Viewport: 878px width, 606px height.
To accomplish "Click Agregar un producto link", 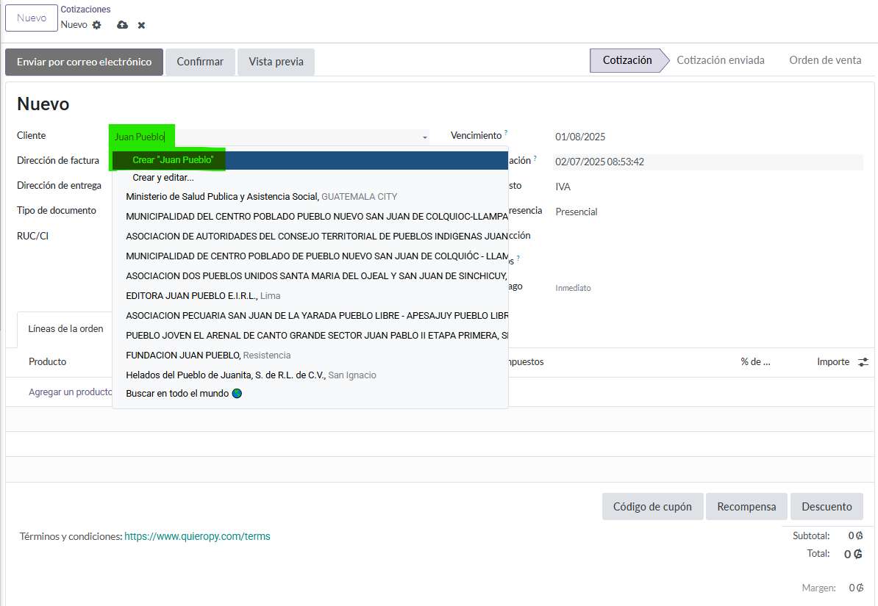I will click(71, 392).
